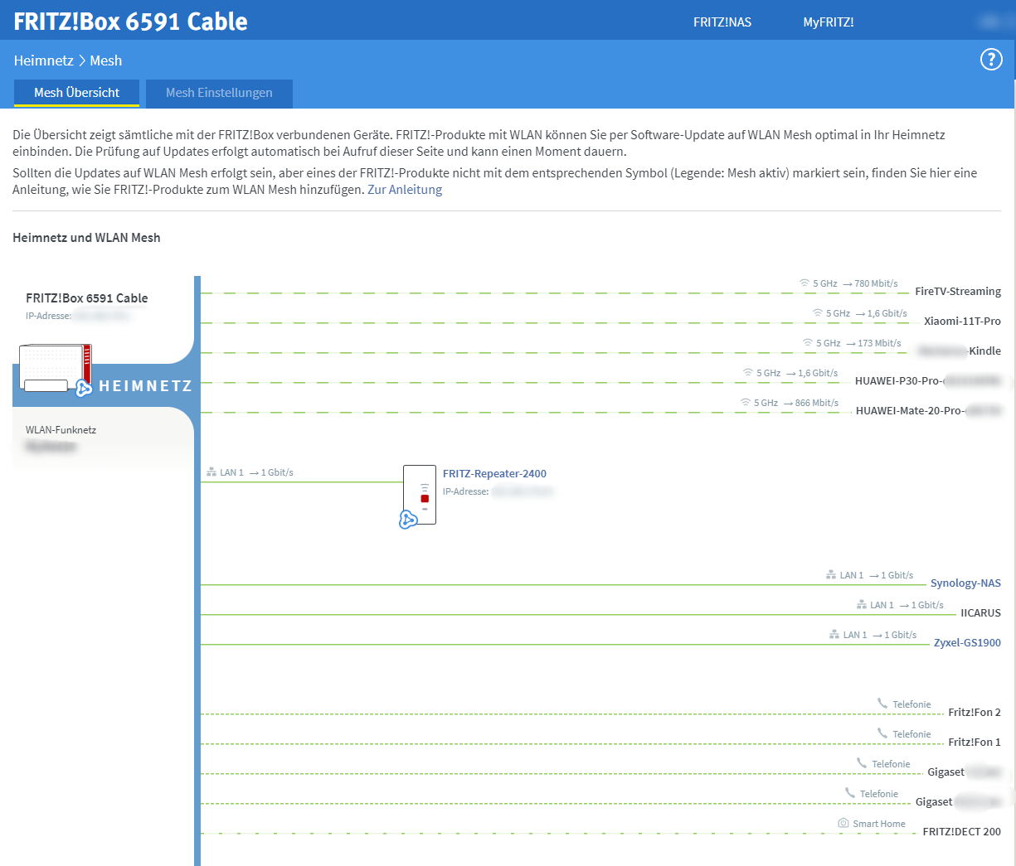Open the Synology-NAS device link
The width and height of the screenshot is (1016, 866).
point(965,583)
